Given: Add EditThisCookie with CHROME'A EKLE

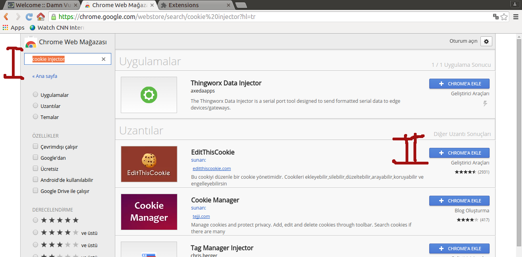Looking at the screenshot, I should (x=459, y=153).
